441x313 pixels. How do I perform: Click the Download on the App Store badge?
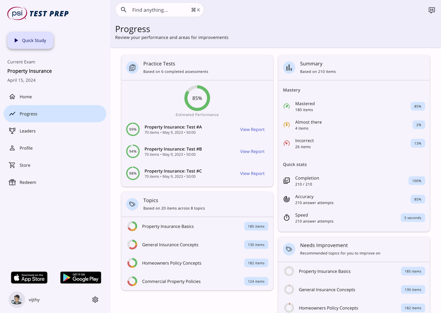click(29, 278)
